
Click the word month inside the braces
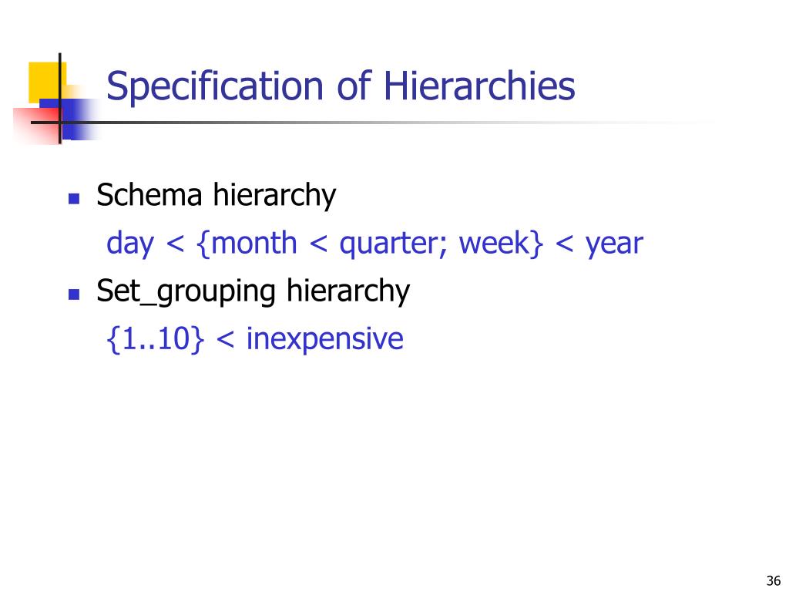coord(254,243)
